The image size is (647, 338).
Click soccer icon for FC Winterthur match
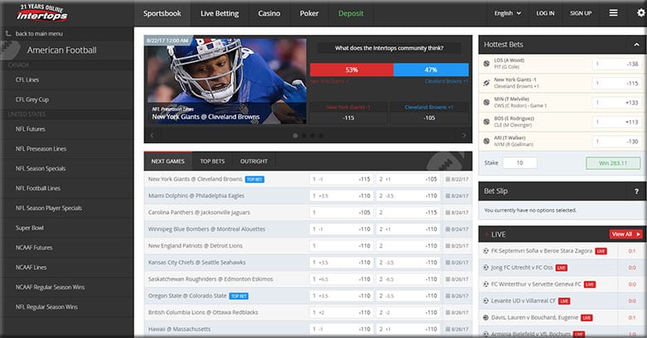click(x=485, y=284)
